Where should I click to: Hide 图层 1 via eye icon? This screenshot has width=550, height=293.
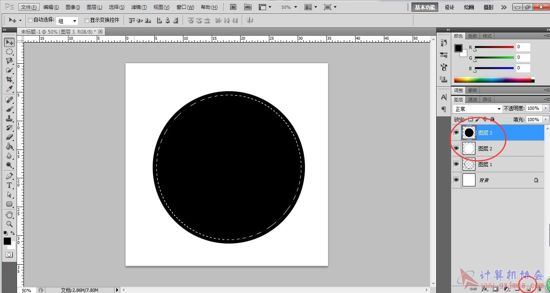click(x=456, y=165)
